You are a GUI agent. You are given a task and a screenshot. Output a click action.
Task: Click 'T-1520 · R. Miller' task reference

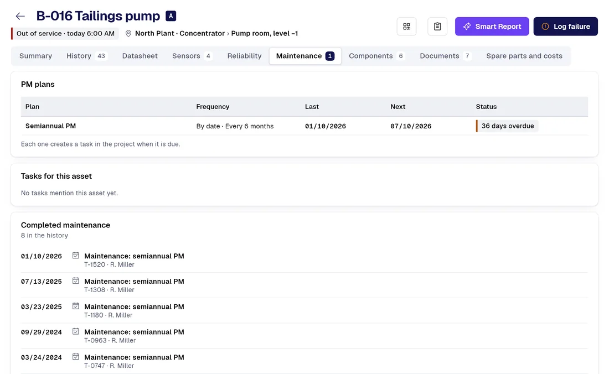click(x=109, y=264)
